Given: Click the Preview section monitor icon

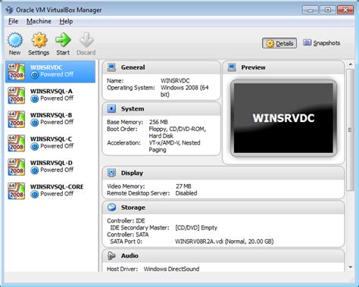Looking at the screenshot, I should coord(232,67).
